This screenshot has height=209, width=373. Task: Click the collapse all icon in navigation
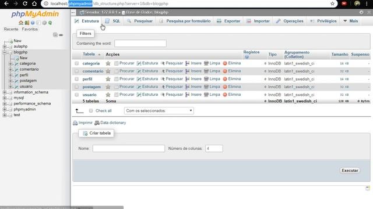[x=55, y=35]
